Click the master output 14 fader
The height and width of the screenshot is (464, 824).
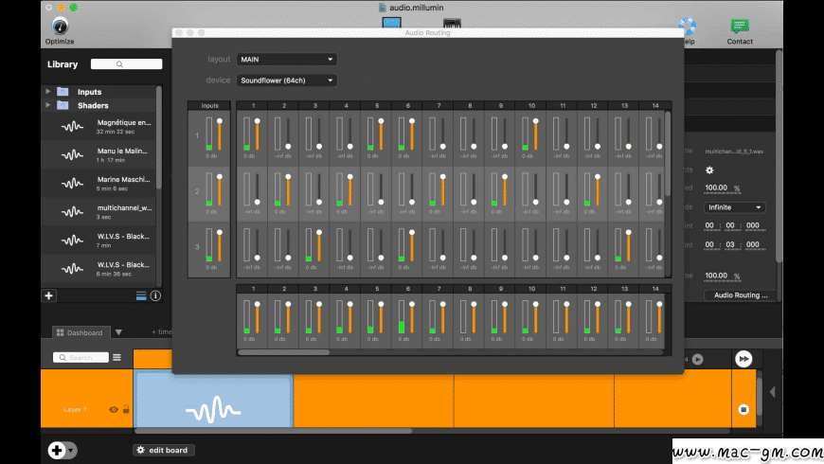click(659, 318)
